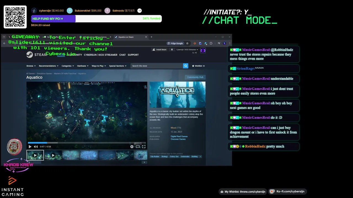Expand the Categories menu
Viewport: 353px width, 198px height.
68,66
